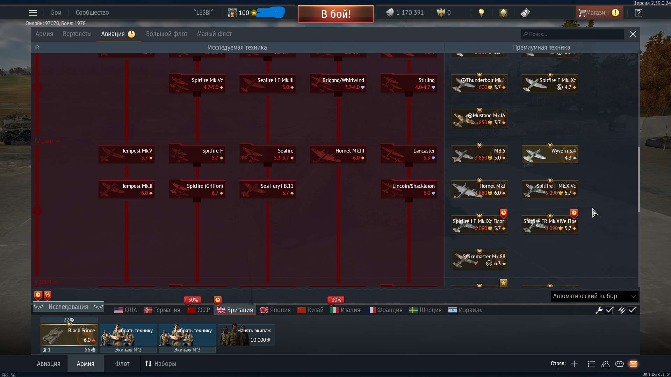Toggle first checkmark next to wrench icon

pos(609,310)
